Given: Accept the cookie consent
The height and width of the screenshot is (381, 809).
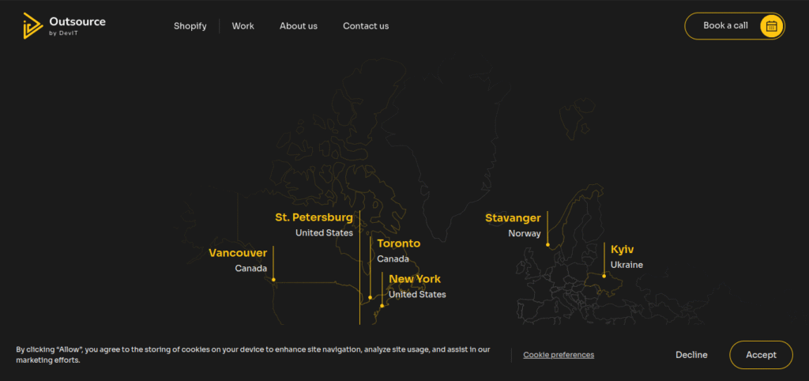Looking at the screenshot, I should 761,355.
